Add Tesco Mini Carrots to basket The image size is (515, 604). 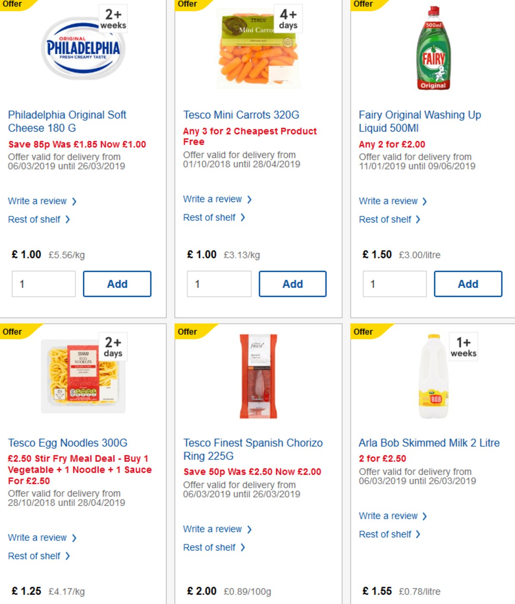click(292, 284)
